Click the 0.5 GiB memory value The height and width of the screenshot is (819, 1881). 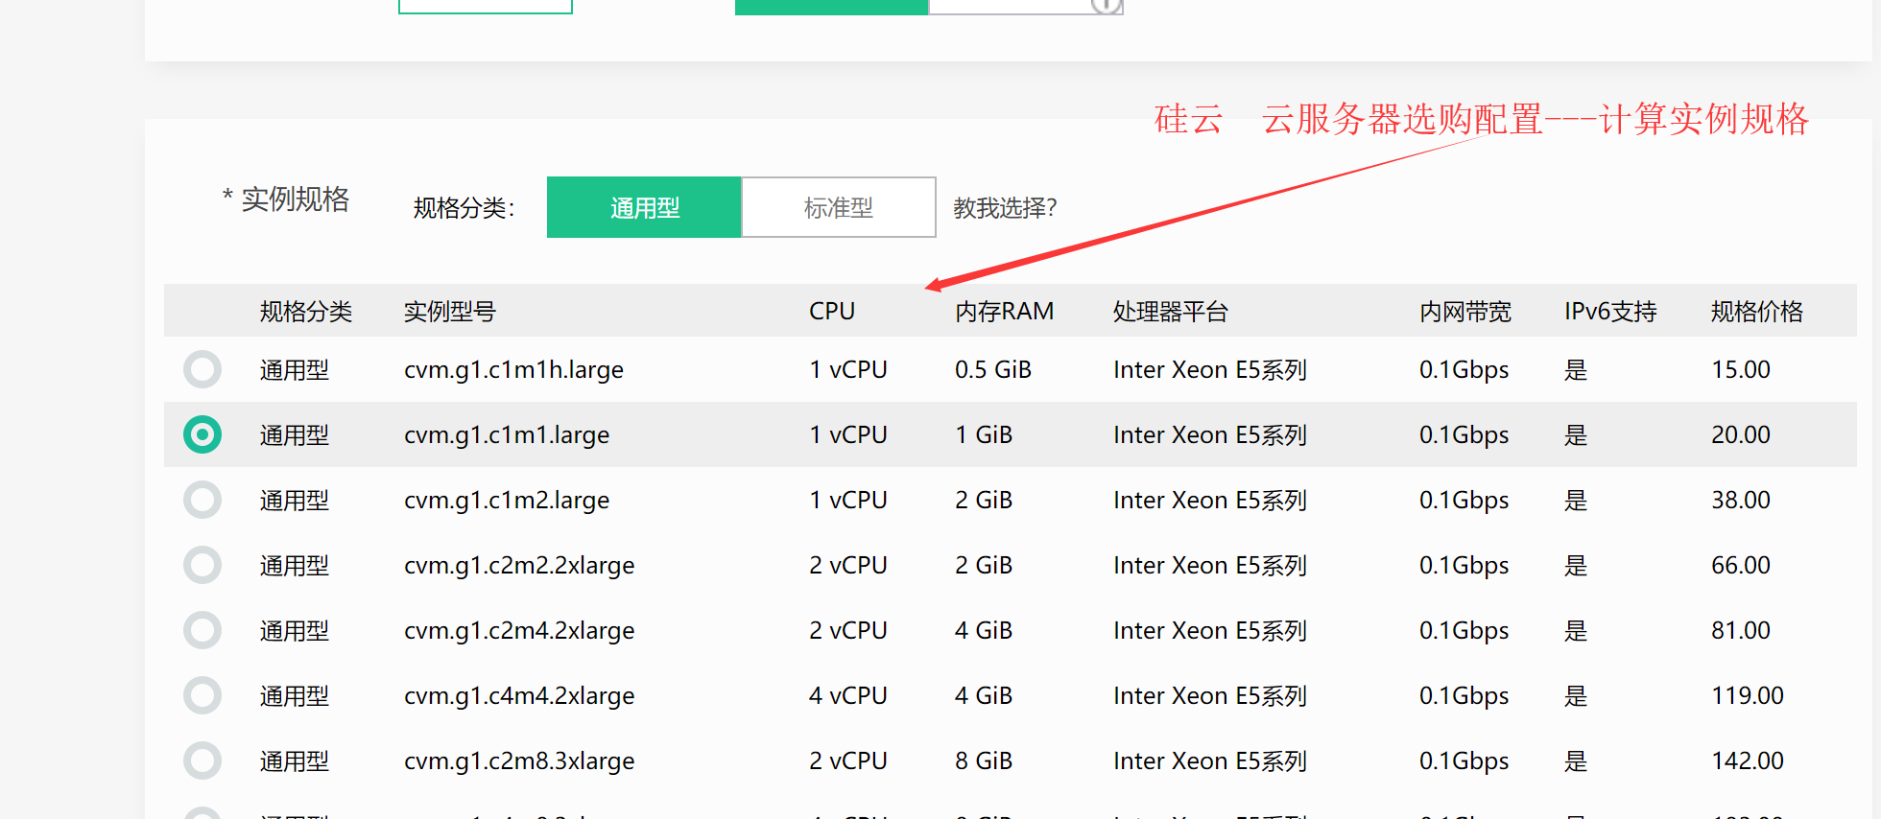point(993,369)
